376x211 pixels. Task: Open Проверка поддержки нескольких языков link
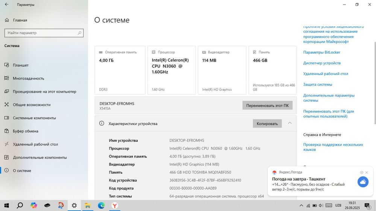click(x=333, y=147)
